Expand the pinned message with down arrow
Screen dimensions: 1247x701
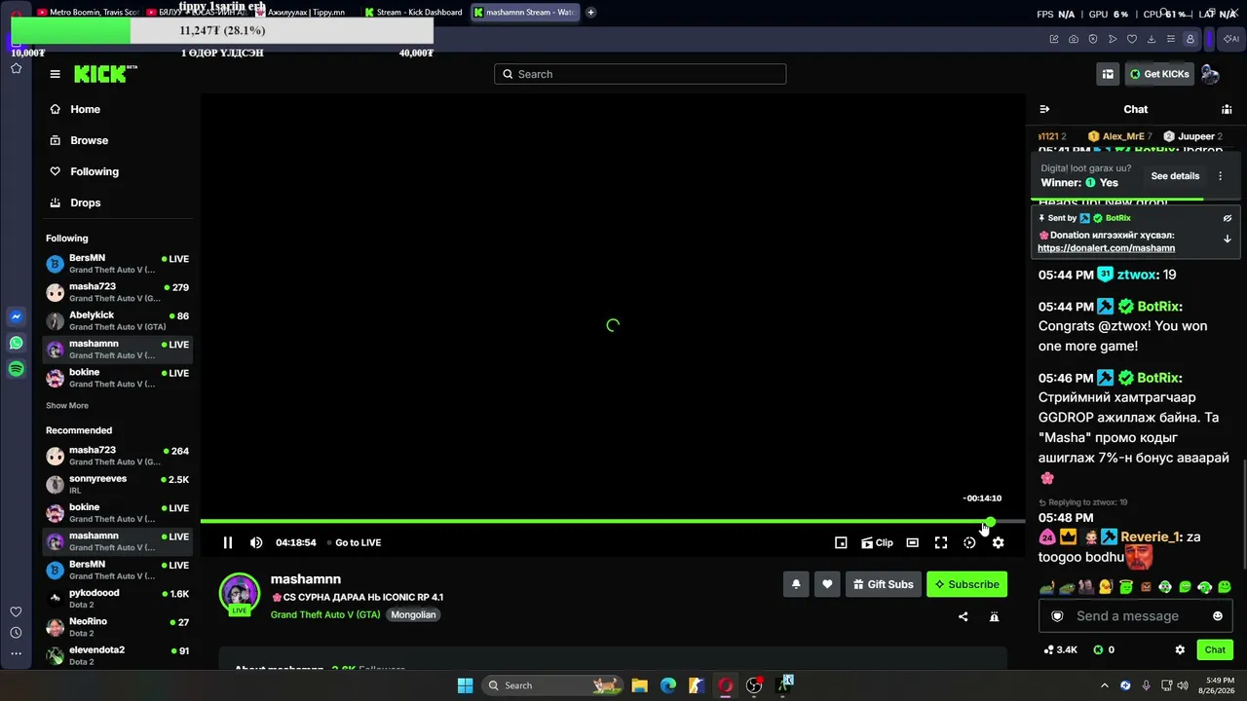(x=1228, y=239)
